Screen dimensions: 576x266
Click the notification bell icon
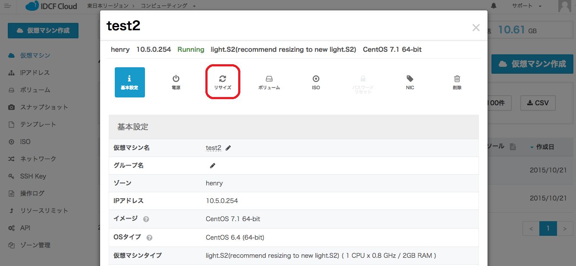(x=494, y=6)
